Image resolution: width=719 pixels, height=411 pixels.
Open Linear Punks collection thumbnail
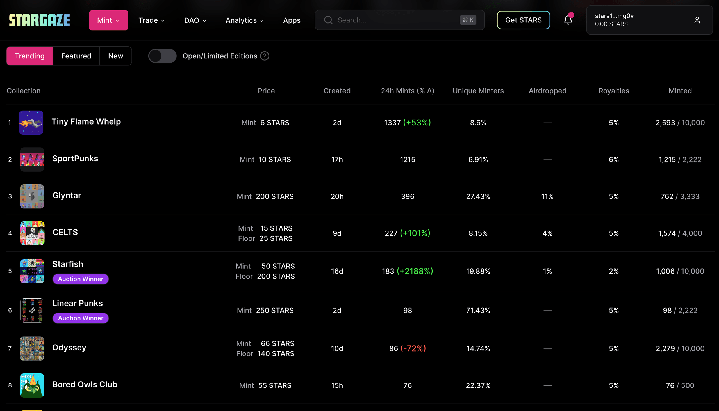pos(32,310)
